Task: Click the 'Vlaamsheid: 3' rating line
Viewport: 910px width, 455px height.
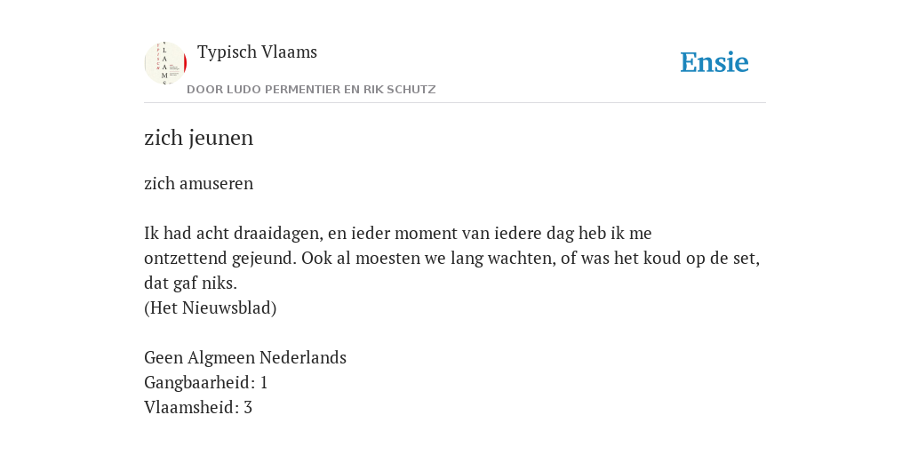Action: 198,407
